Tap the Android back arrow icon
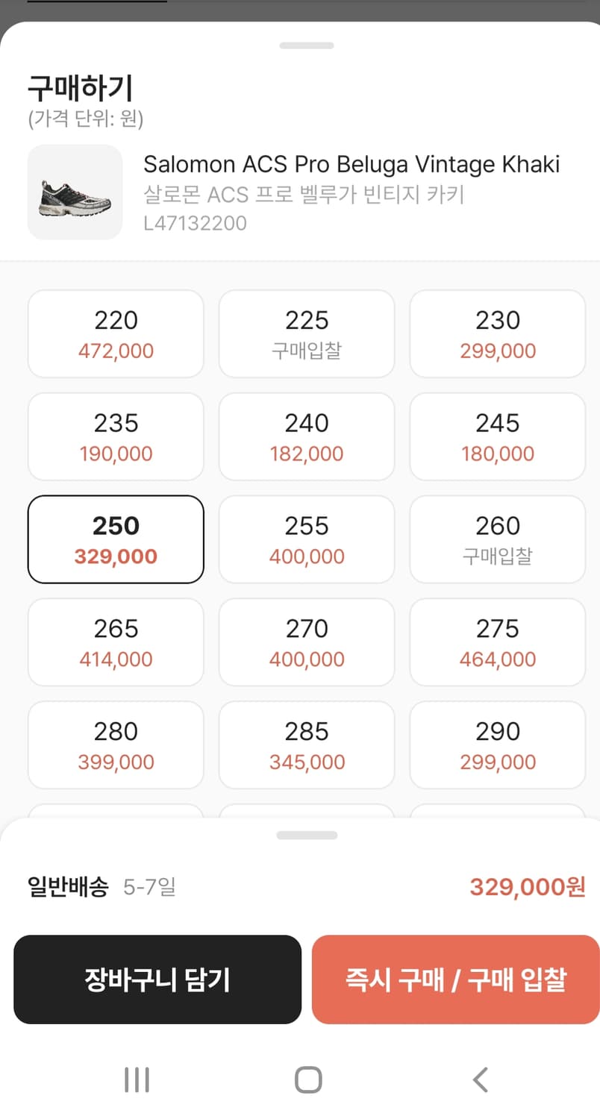Viewport: 600px width, 1119px height. 481,1079
